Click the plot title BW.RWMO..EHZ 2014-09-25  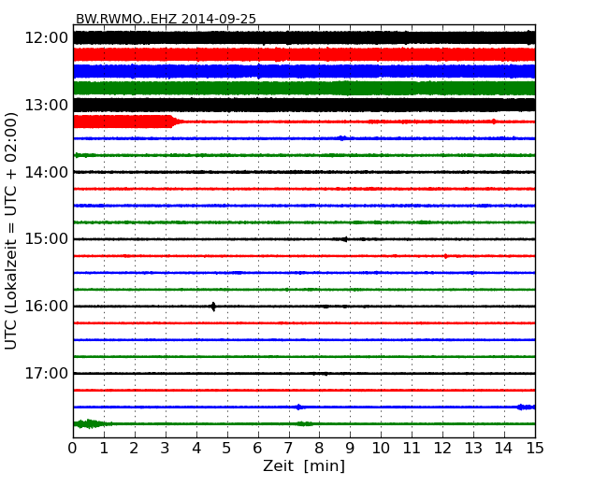click(x=166, y=19)
